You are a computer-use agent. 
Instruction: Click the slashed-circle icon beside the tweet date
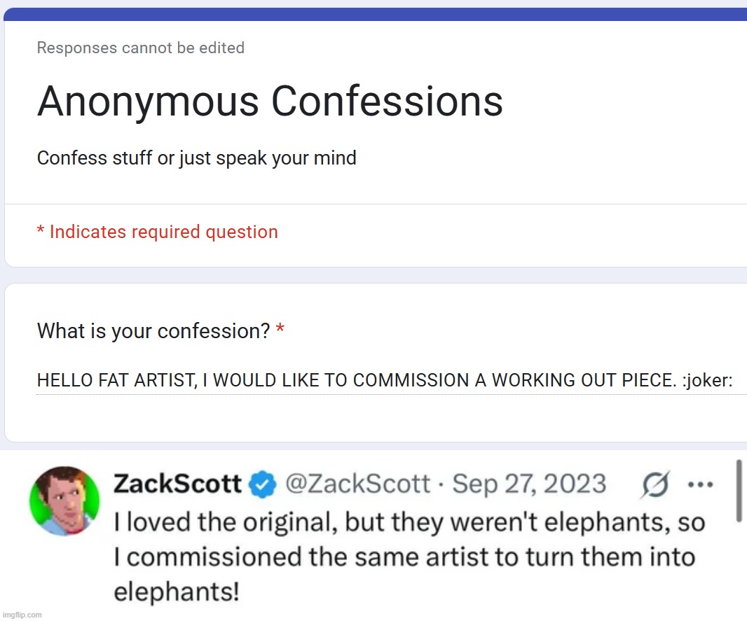(x=655, y=484)
